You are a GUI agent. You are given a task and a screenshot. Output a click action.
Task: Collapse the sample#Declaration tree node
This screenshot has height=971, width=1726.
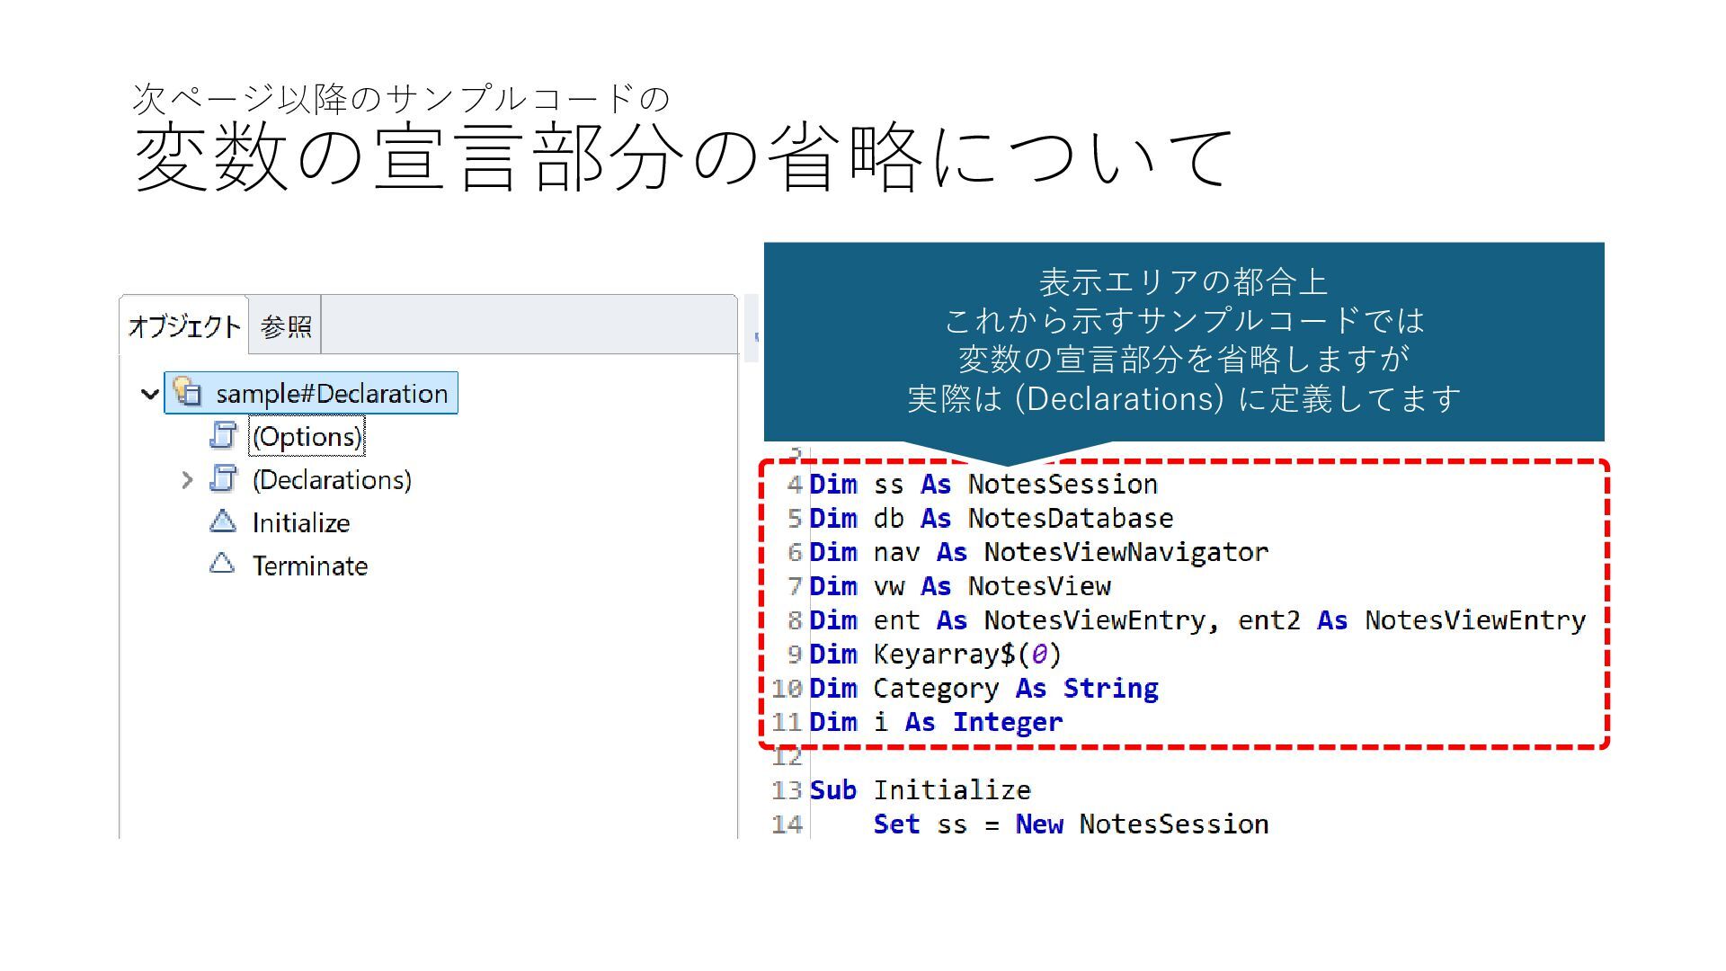(x=149, y=394)
